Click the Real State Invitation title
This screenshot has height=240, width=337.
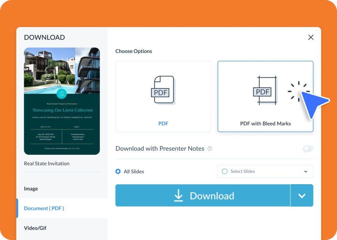pos(47,164)
